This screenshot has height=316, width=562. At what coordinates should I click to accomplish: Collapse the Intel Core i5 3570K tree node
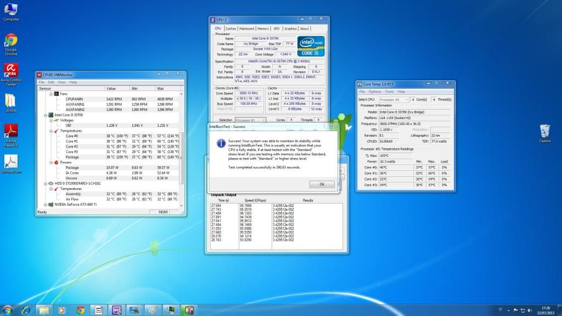[44, 115]
